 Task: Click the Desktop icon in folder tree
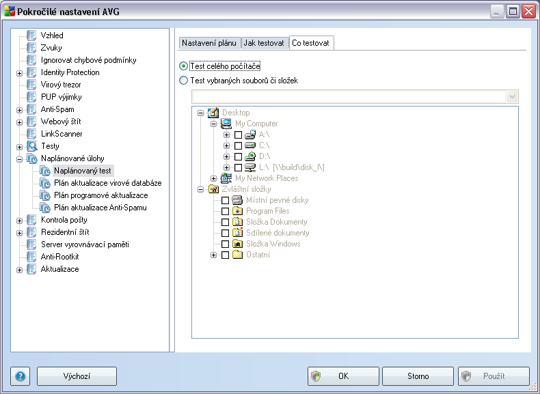[x=213, y=113]
